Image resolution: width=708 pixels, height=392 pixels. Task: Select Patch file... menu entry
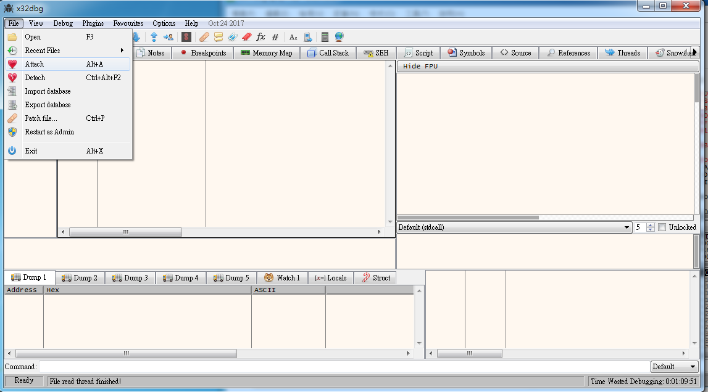(x=68, y=118)
